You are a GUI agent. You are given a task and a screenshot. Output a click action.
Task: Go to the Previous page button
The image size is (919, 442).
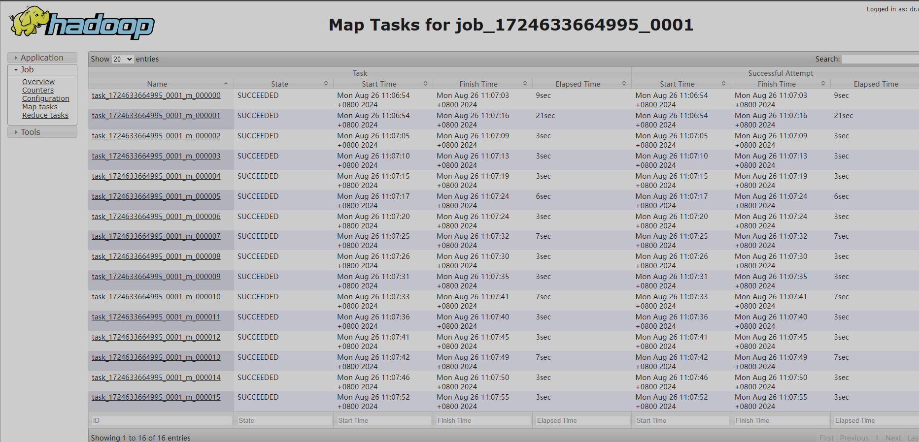tap(854, 438)
